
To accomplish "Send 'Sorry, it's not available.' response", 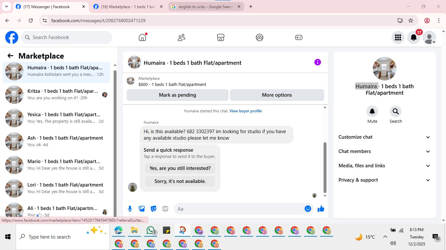I will pos(180,181).
